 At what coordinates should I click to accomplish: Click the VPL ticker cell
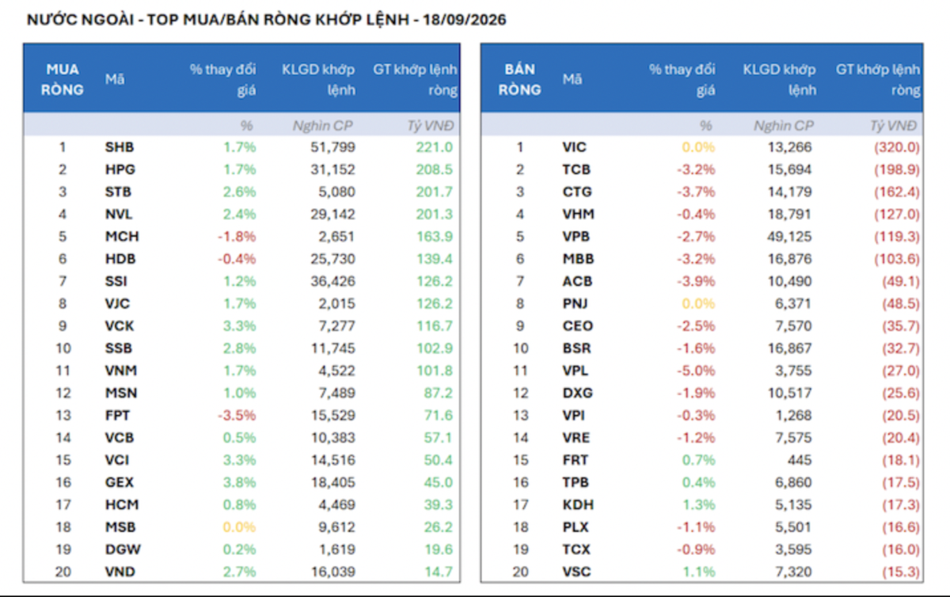coord(576,371)
